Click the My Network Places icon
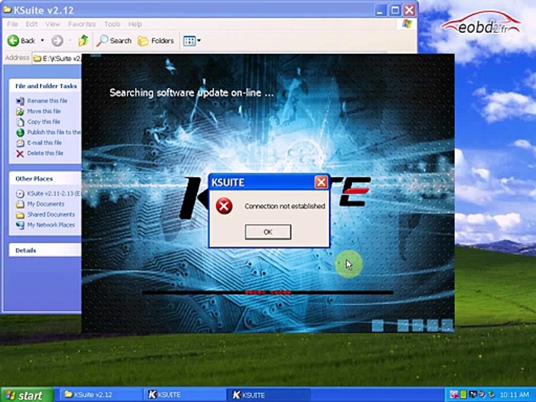The height and width of the screenshot is (402, 536). tap(20, 225)
